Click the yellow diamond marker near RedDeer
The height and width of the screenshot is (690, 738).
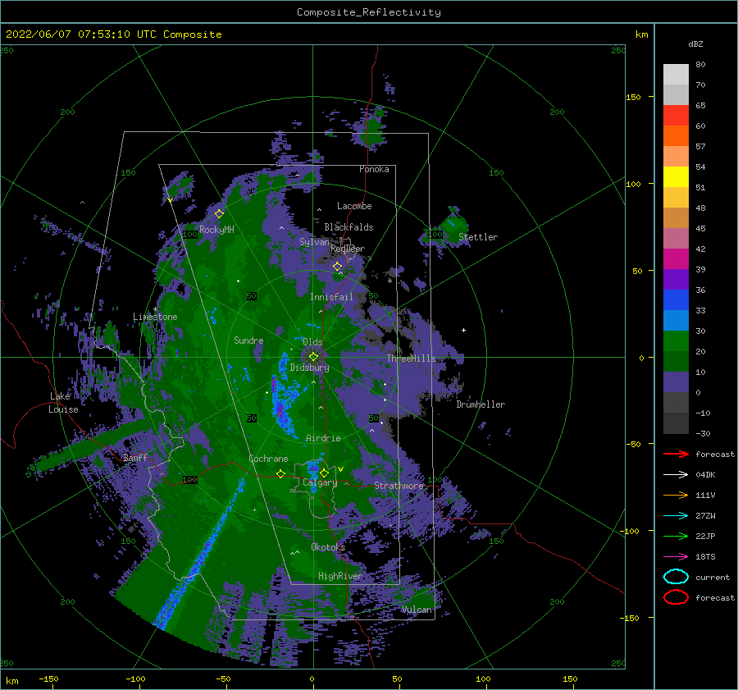(338, 267)
